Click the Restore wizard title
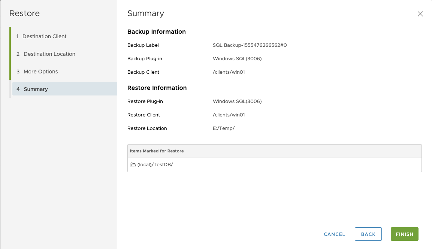 point(24,13)
